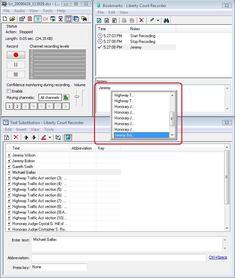This screenshot has height=278, width=235.
Task: Open recording properties icon in recorder toolbar
Action: (22, 19)
